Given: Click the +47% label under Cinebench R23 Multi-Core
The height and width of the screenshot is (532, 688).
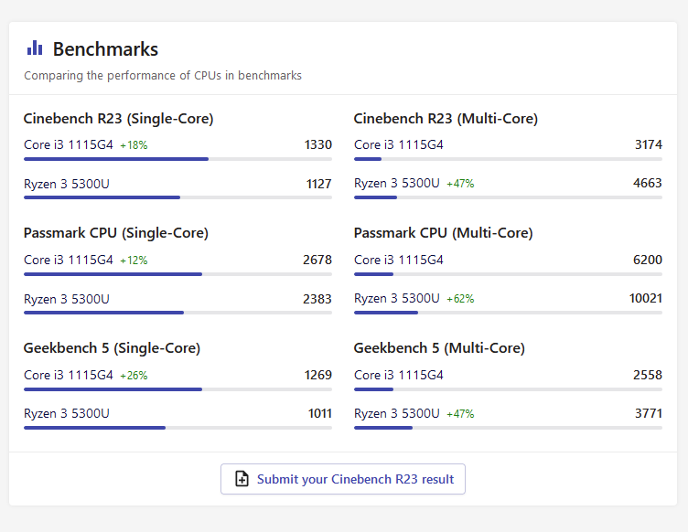Looking at the screenshot, I should (460, 184).
